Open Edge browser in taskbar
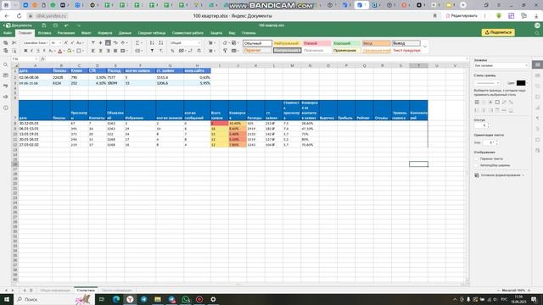 [x=116, y=299]
